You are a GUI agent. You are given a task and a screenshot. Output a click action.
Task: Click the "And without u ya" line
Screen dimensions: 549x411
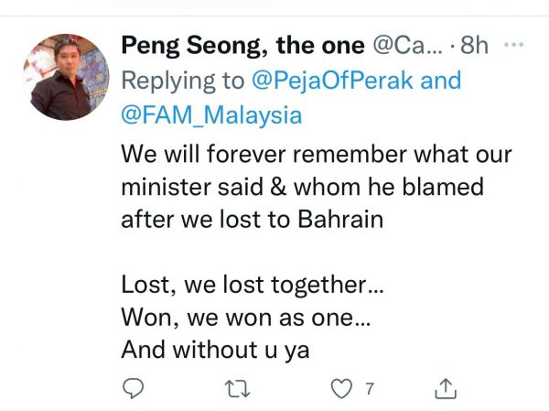coord(216,350)
